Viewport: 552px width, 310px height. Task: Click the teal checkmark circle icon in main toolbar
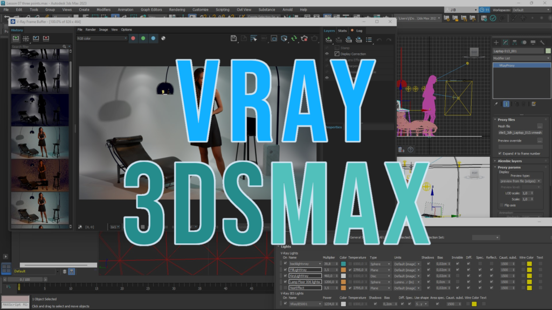pyautogui.click(x=493, y=18)
